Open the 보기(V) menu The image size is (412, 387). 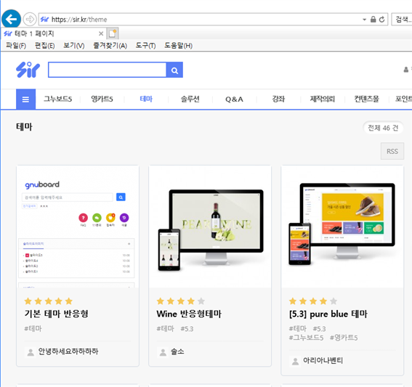74,46
